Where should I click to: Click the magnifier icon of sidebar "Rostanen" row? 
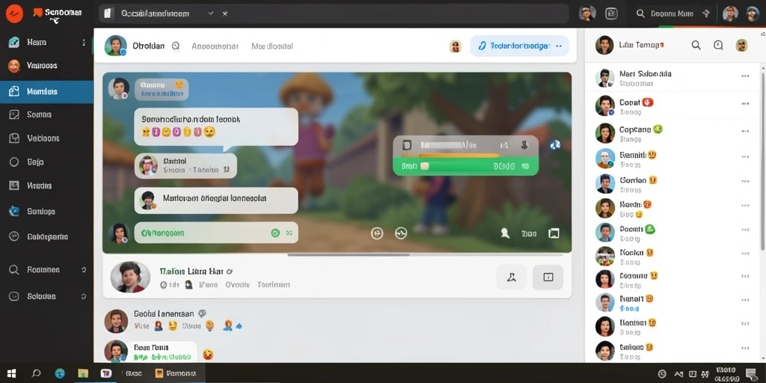point(14,269)
